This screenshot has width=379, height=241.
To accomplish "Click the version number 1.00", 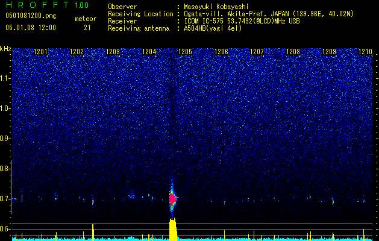I will [x=81, y=5].
